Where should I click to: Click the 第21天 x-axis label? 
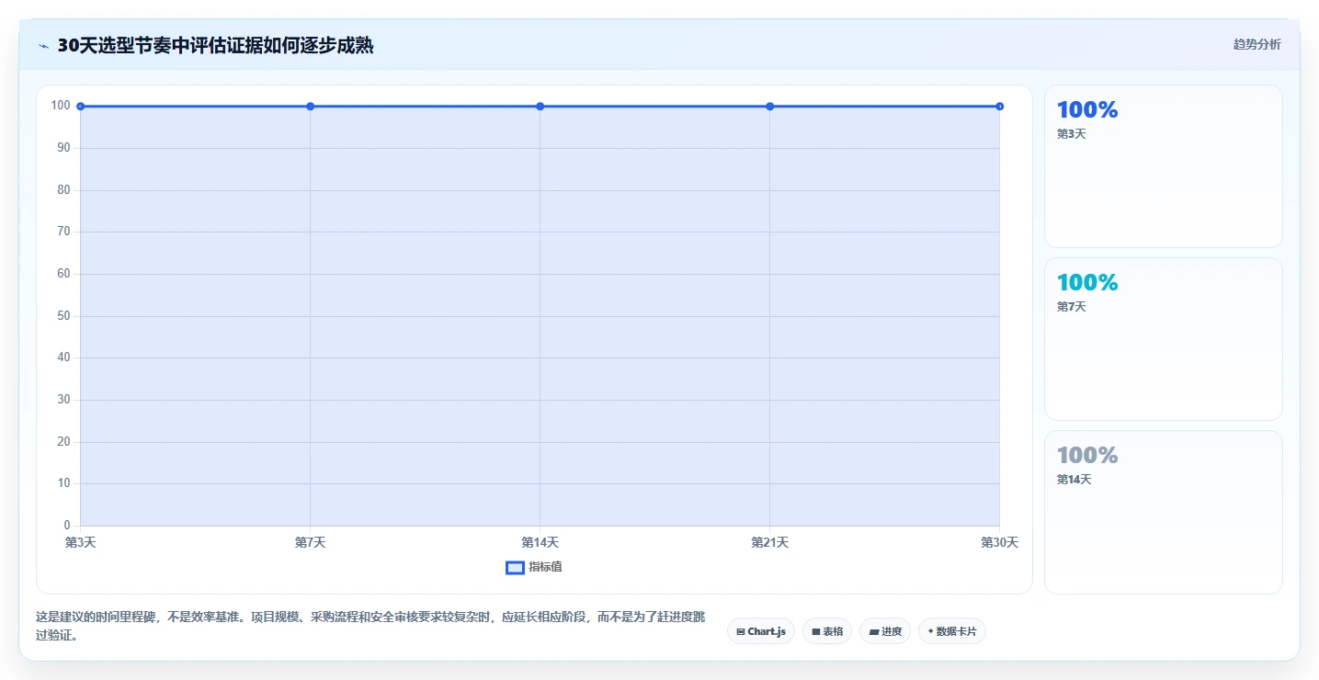click(x=770, y=542)
